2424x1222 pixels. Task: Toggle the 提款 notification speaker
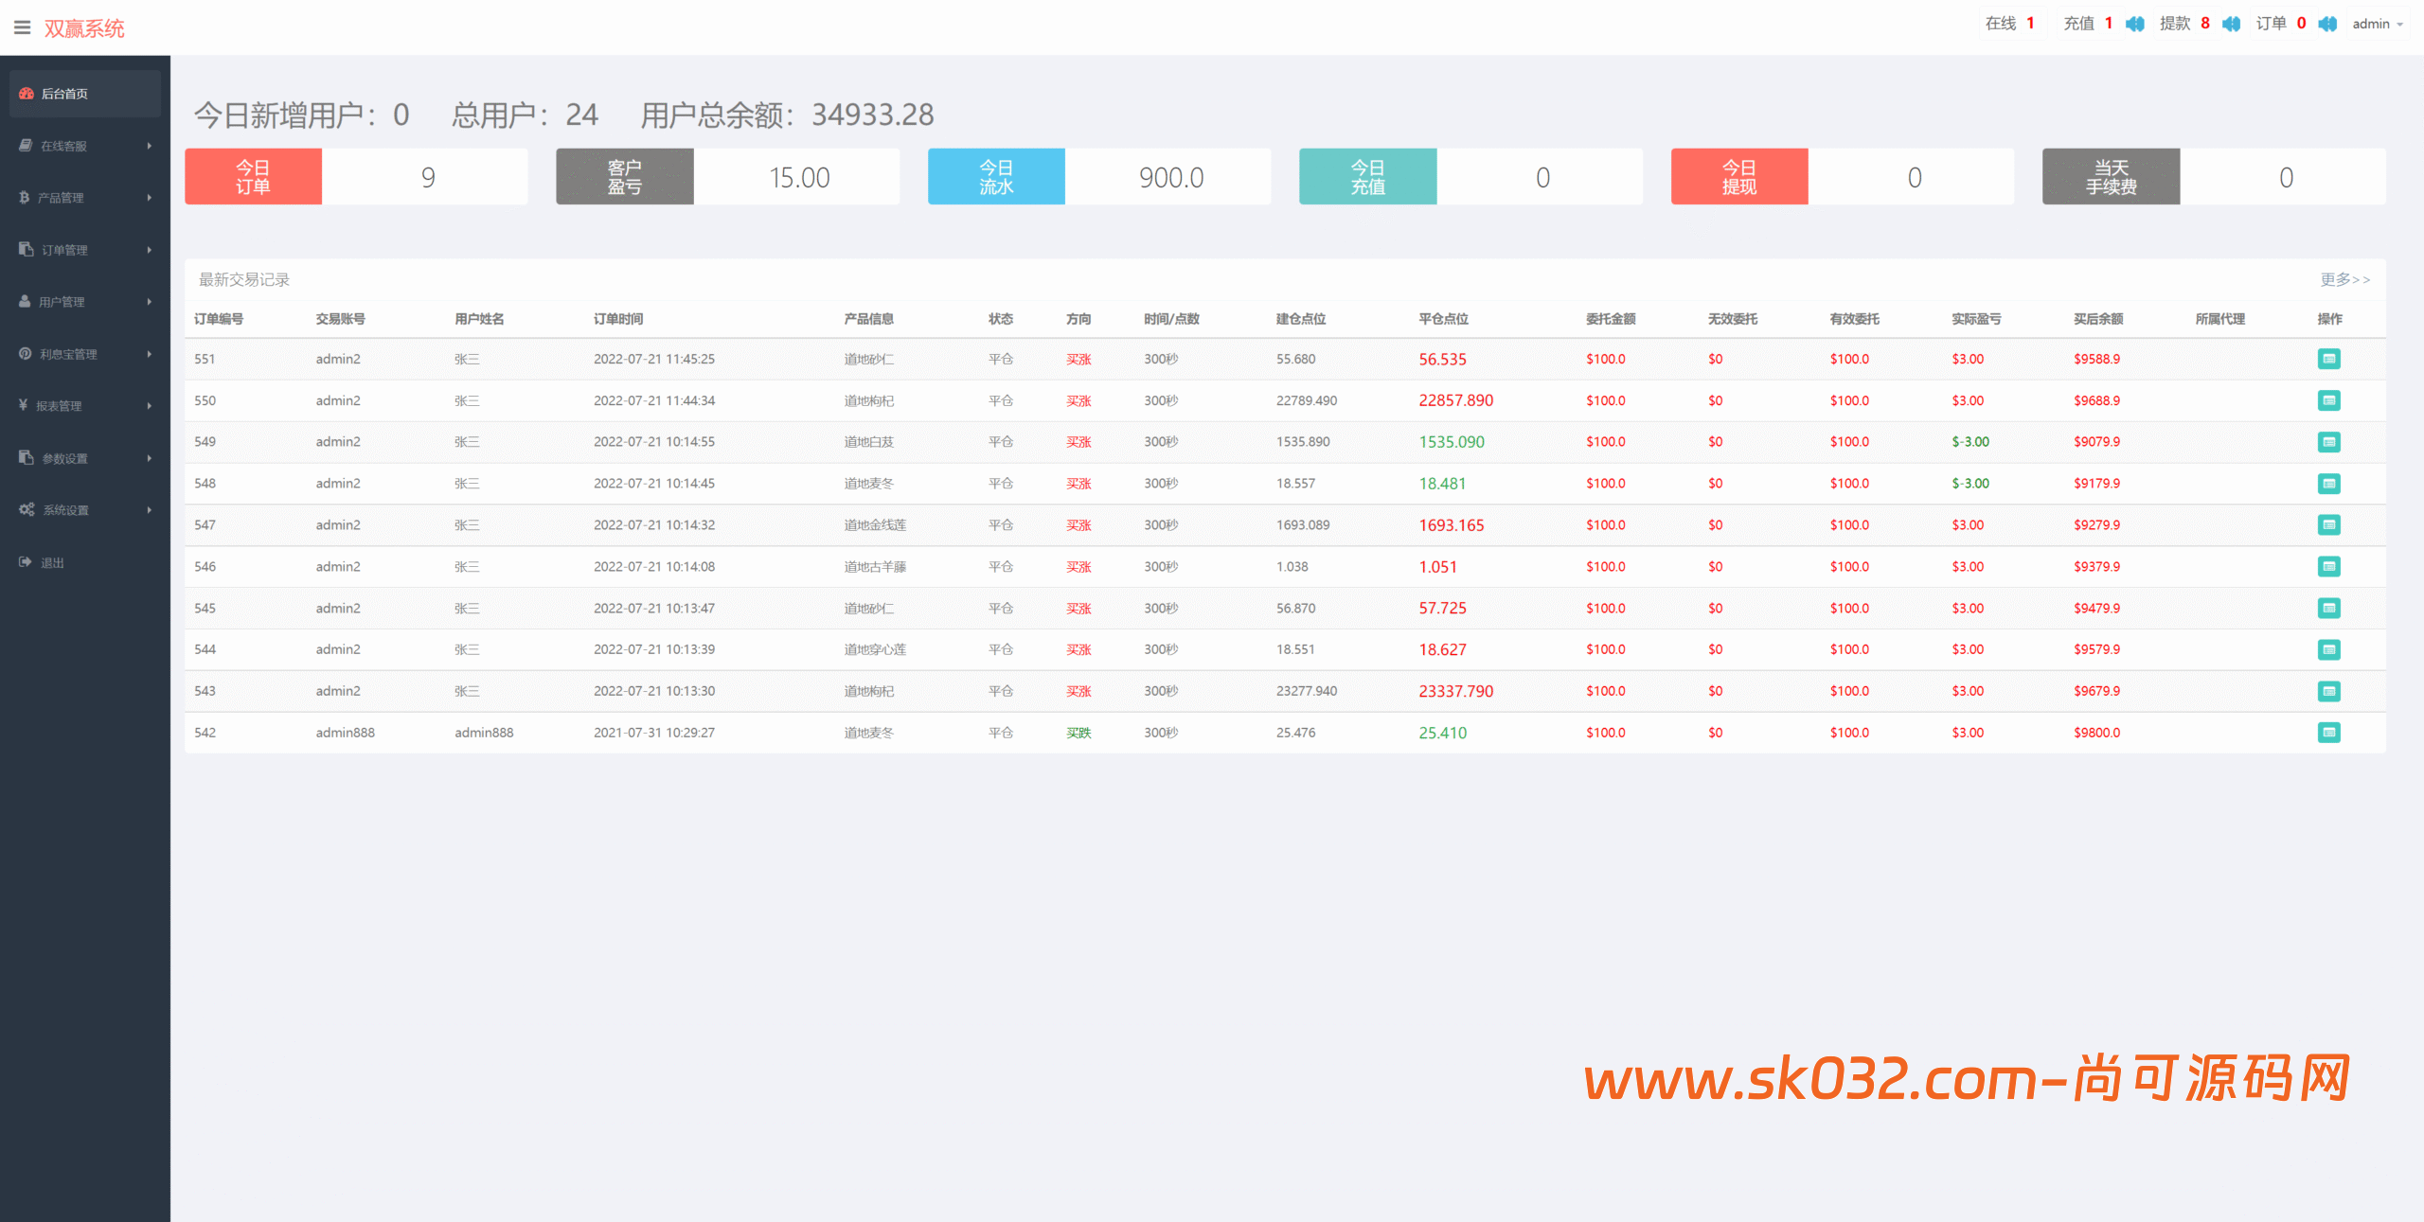point(2231,24)
